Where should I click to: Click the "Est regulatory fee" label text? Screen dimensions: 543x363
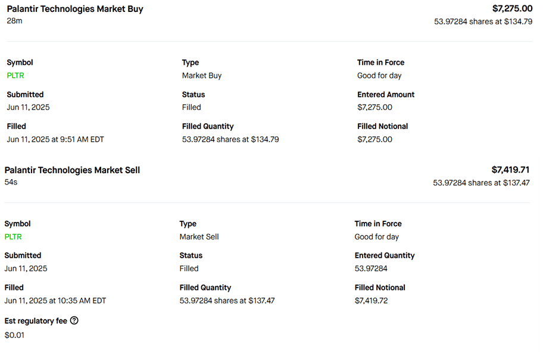coord(35,321)
